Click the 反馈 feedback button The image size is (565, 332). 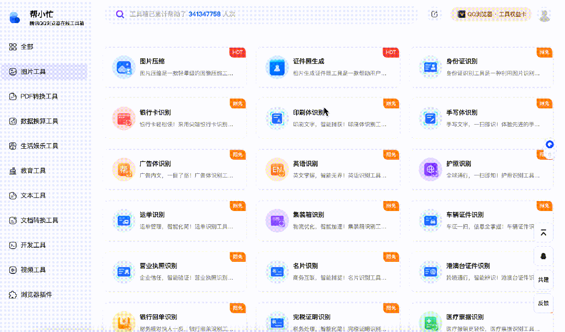543,303
